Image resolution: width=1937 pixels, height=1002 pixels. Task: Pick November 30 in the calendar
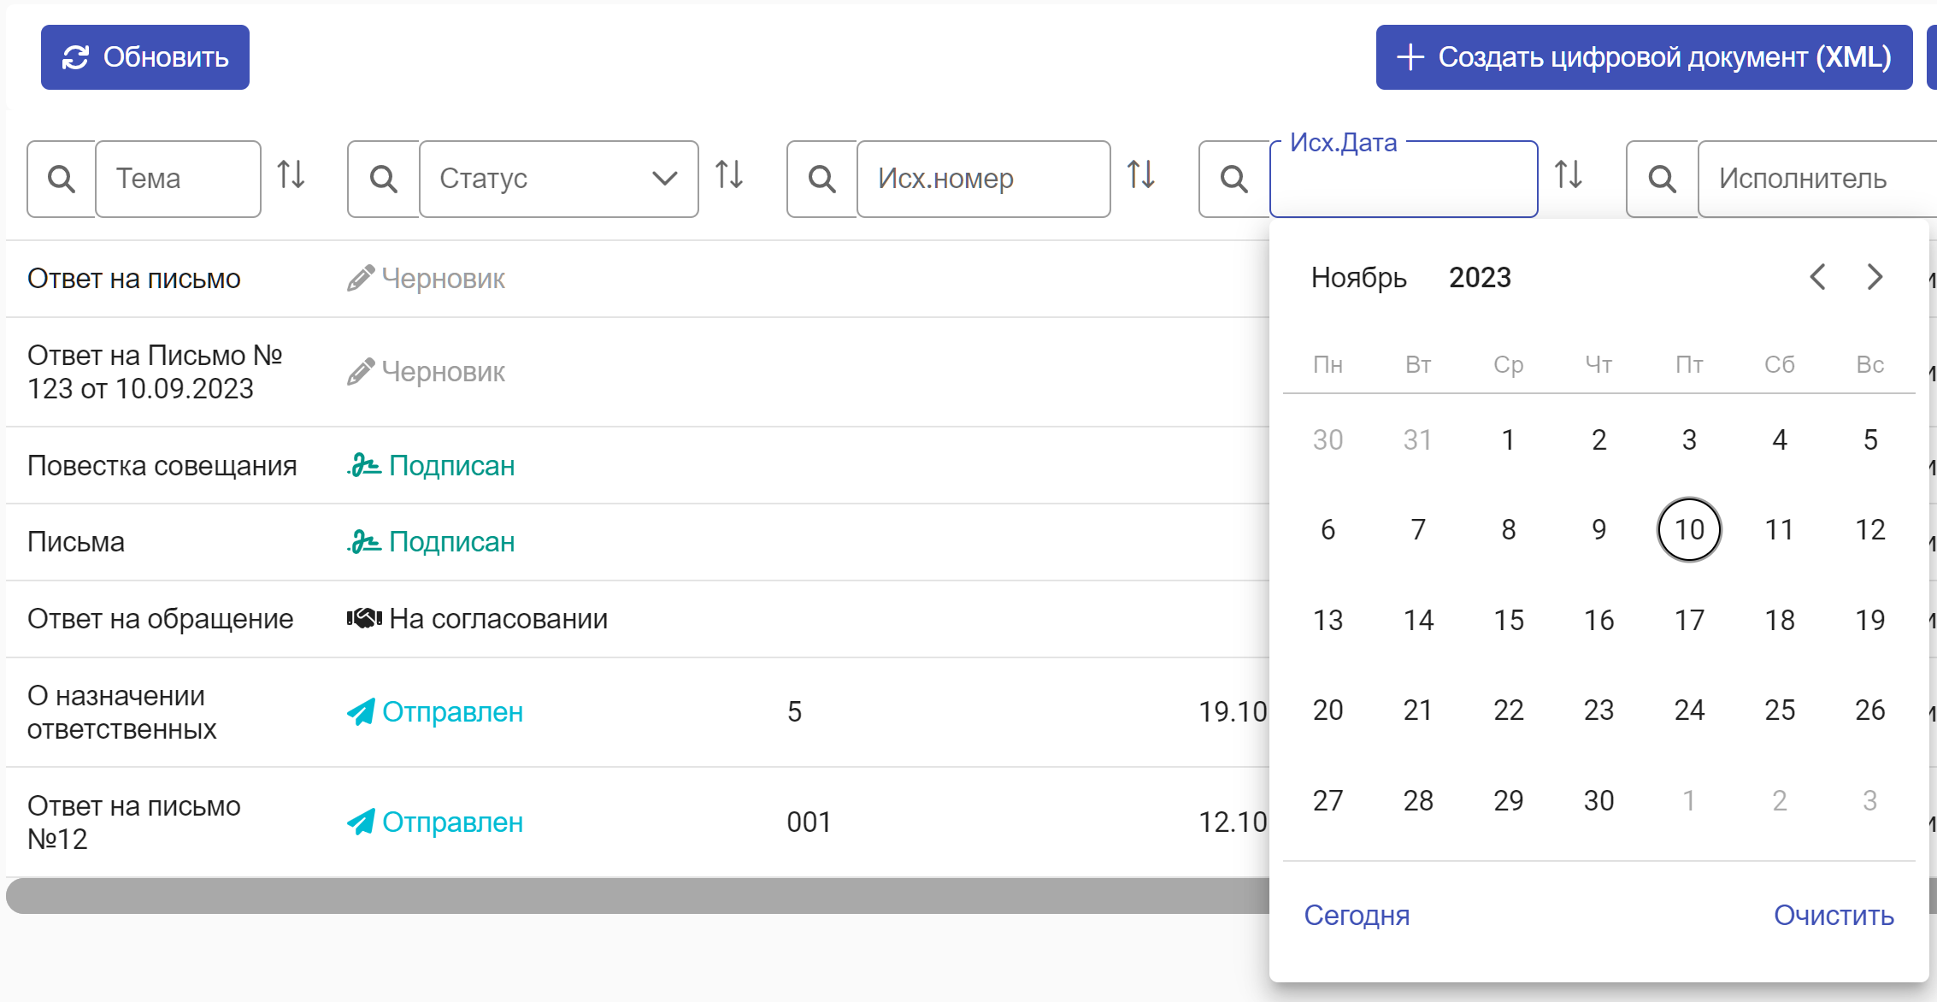(x=1599, y=800)
